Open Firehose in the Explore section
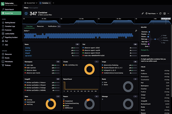This screenshot has height=114, width=172. coord(8,65)
